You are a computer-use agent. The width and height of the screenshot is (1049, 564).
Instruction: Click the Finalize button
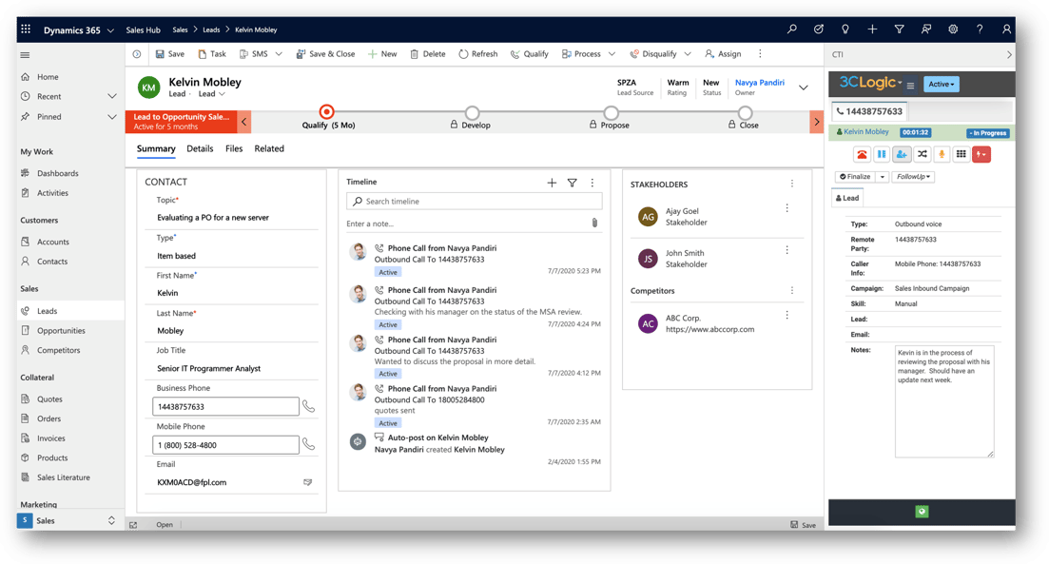[856, 177]
